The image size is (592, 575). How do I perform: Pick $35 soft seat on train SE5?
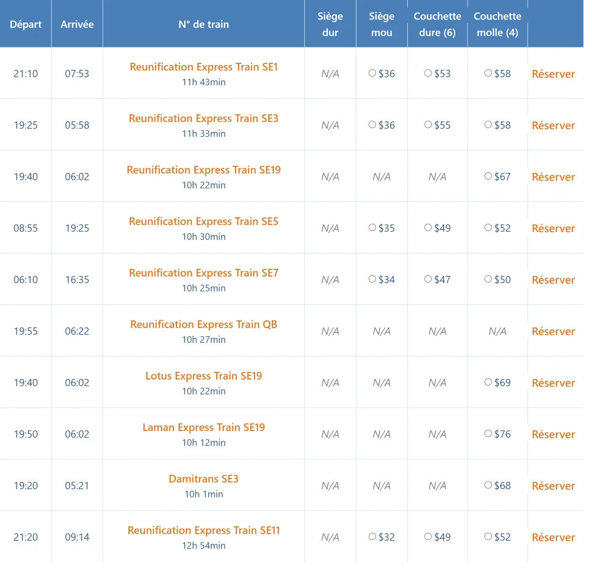pos(372,227)
